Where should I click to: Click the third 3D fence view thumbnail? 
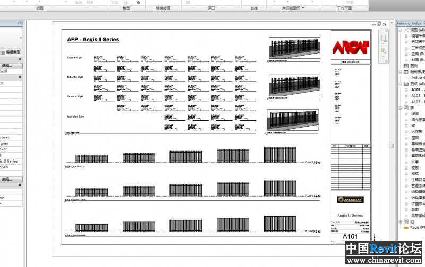(293, 120)
